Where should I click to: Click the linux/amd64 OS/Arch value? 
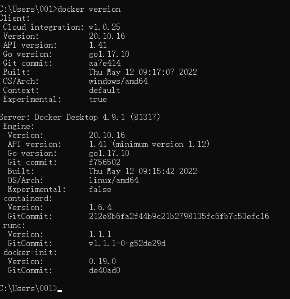coord(114,180)
